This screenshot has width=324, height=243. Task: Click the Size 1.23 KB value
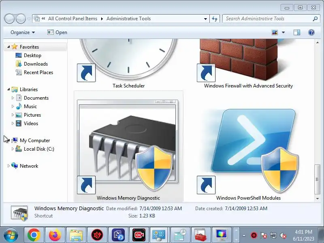147,216
